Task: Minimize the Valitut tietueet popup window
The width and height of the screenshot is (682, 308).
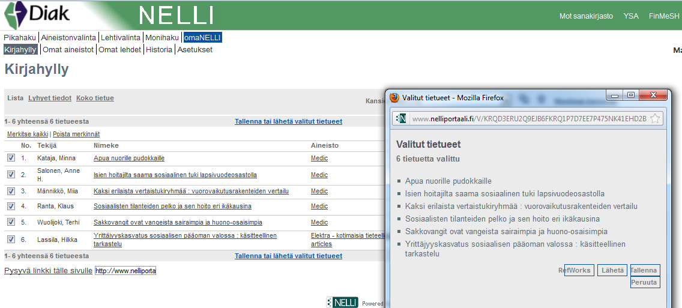Action: point(615,95)
